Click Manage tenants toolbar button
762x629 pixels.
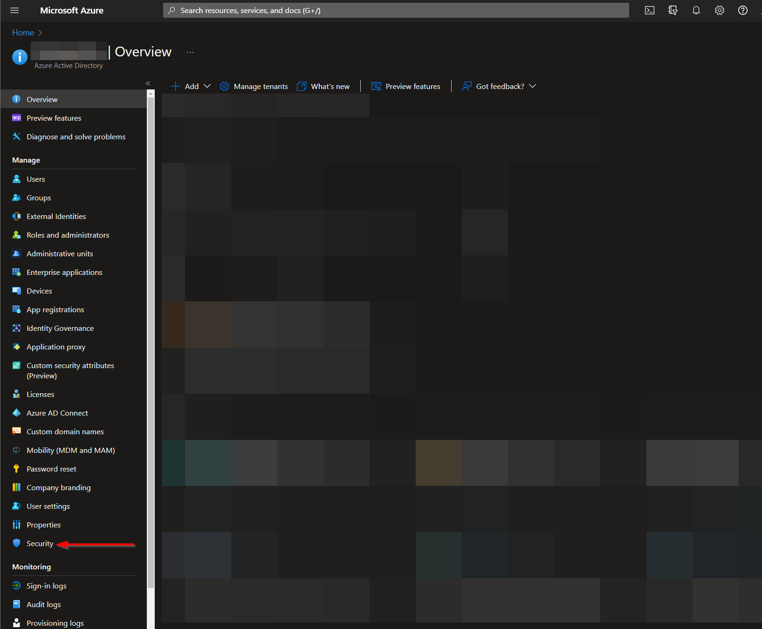(254, 86)
